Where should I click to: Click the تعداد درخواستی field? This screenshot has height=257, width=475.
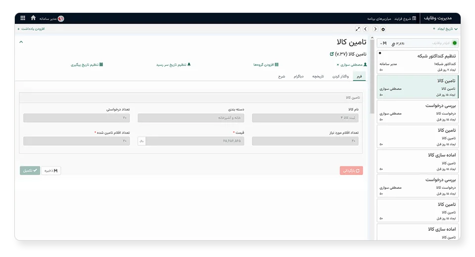tap(77, 118)
